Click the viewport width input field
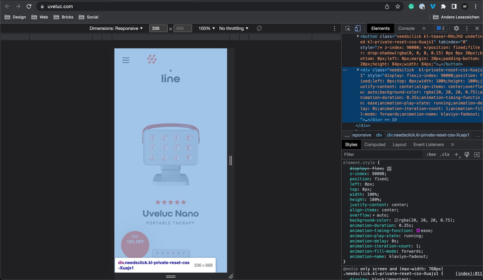This screenshot has height=280, width=483. (158, 28)
